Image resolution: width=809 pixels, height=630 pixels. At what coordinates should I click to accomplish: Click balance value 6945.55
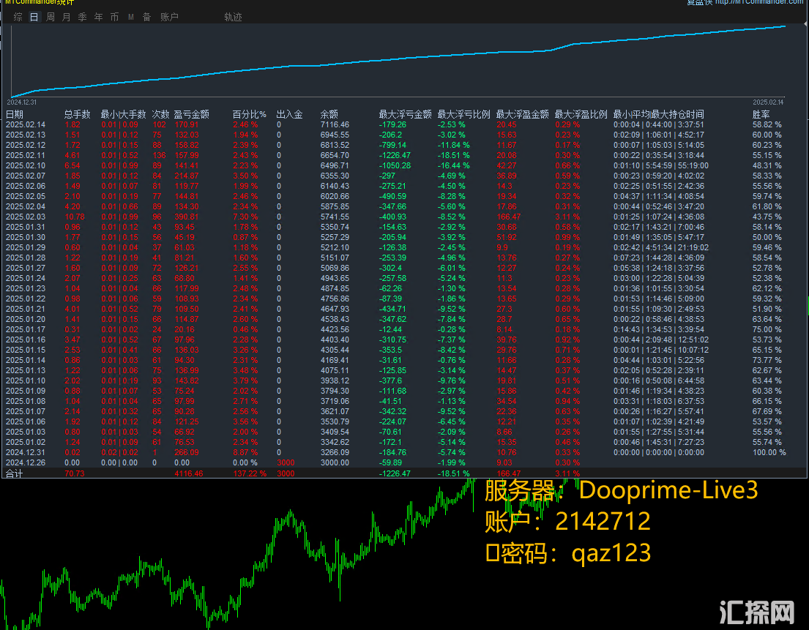[x=335, y=135]
